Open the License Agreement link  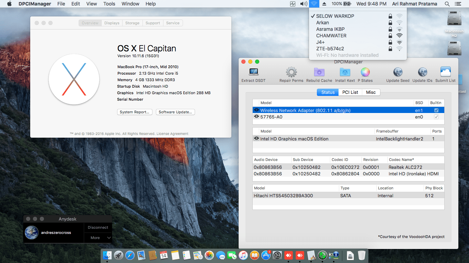tap(172, 134)
